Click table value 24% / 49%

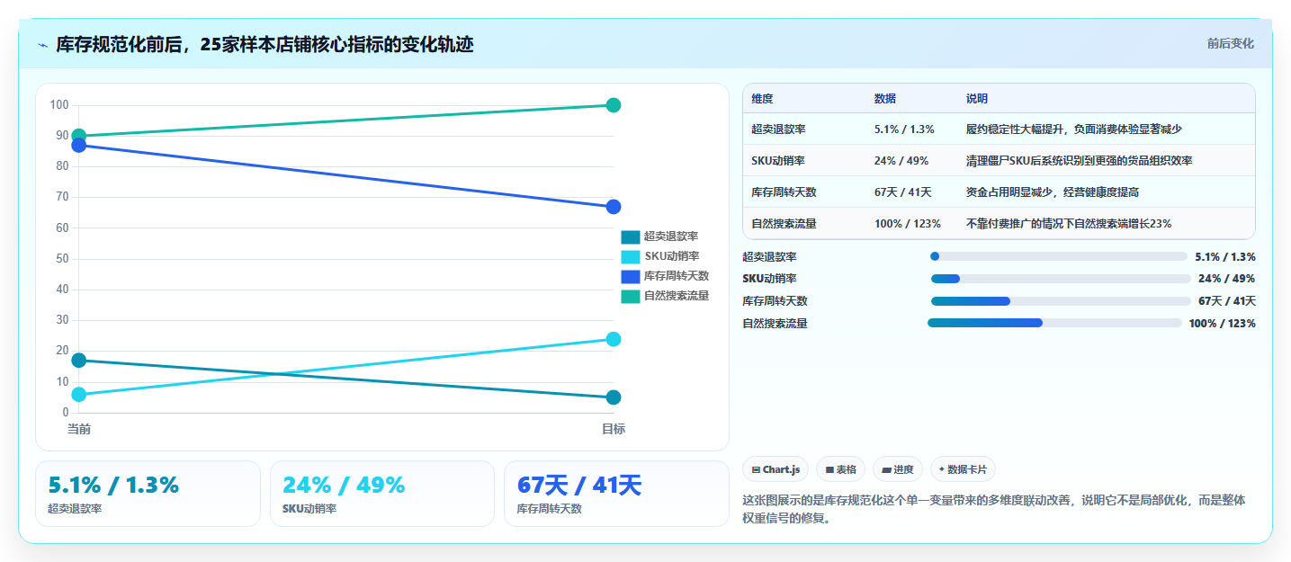pos(901,161)
